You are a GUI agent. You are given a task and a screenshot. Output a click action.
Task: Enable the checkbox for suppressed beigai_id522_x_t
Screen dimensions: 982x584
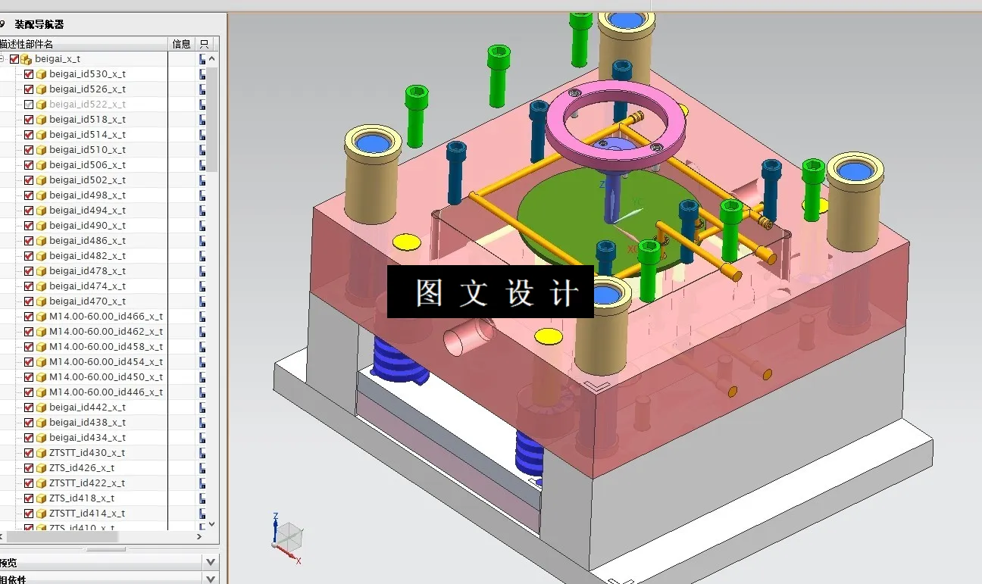[x=29, y=104]
